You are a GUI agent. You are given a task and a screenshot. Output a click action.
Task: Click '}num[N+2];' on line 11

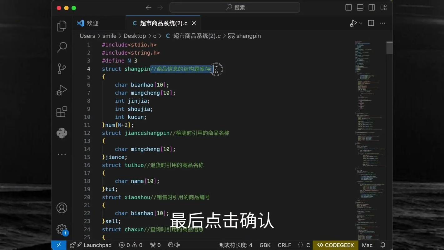coord(118,125)
